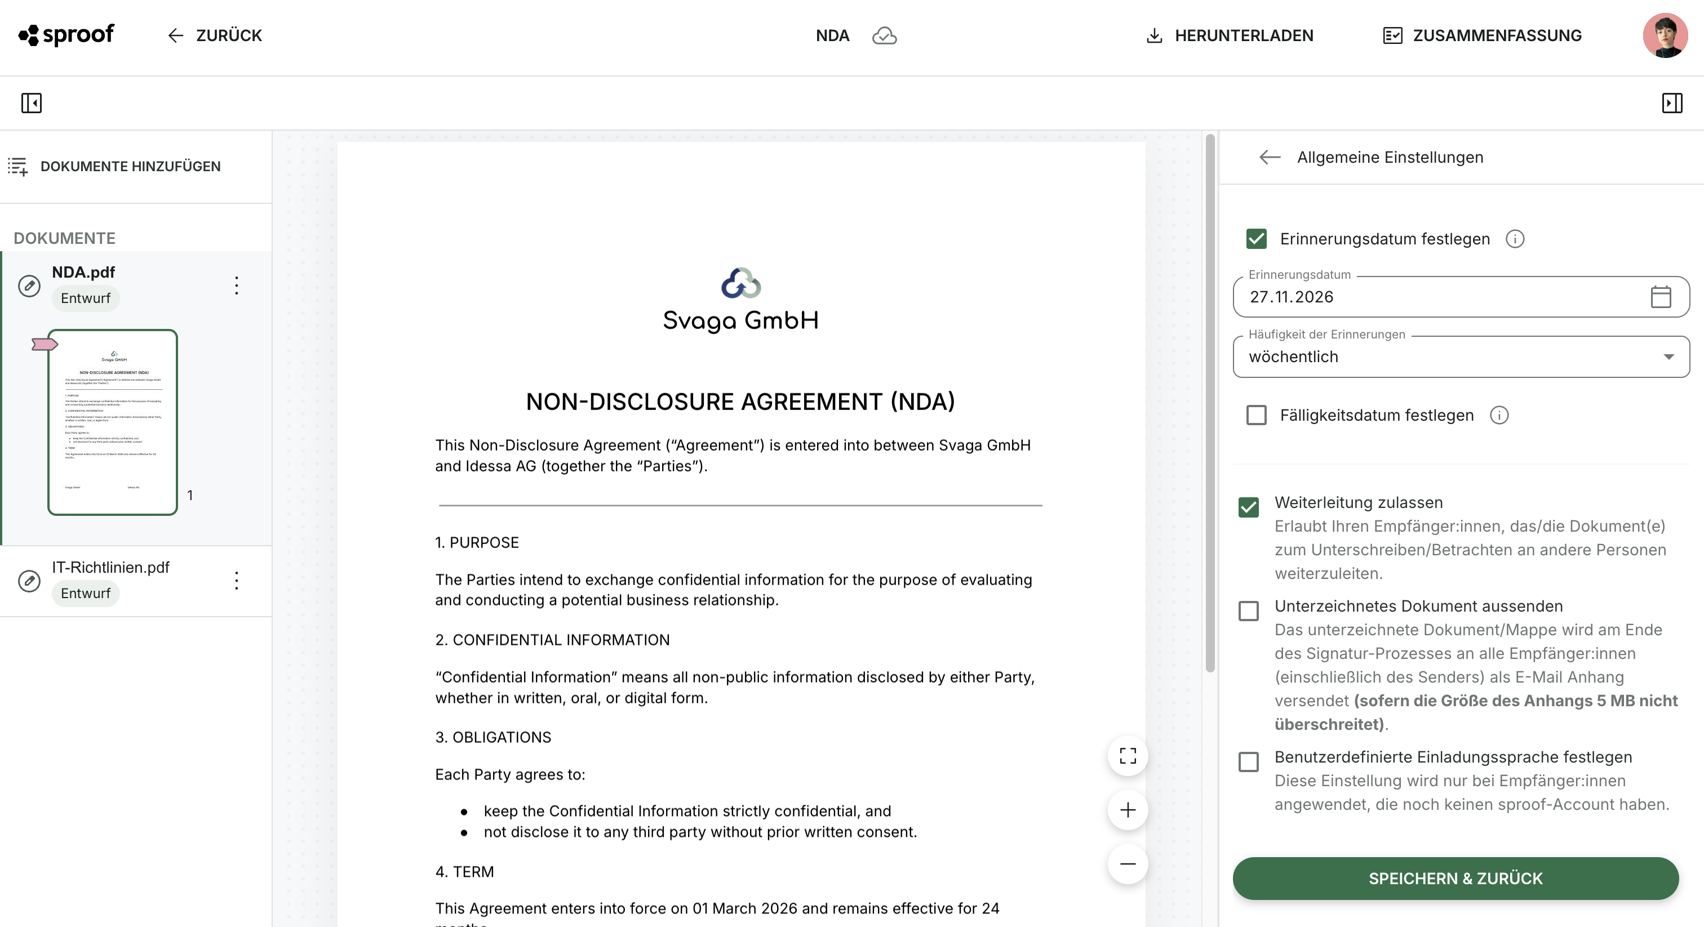Show info about Erinnerungsdatum festlegen
This screenshot has width=1704, height=927.
click(1515, 239)
